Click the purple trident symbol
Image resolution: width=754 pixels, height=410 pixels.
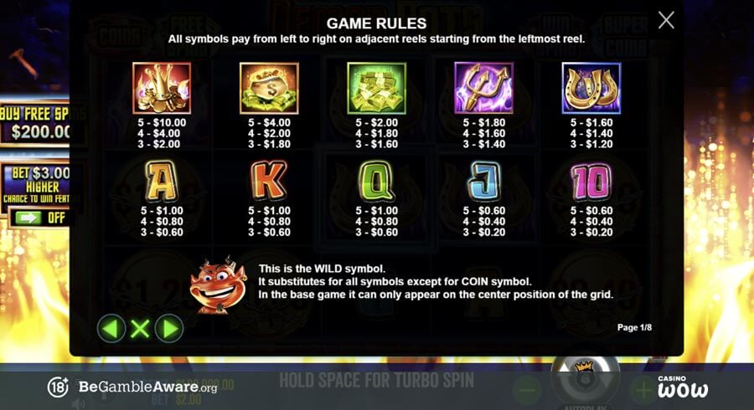tap(483, 89)
